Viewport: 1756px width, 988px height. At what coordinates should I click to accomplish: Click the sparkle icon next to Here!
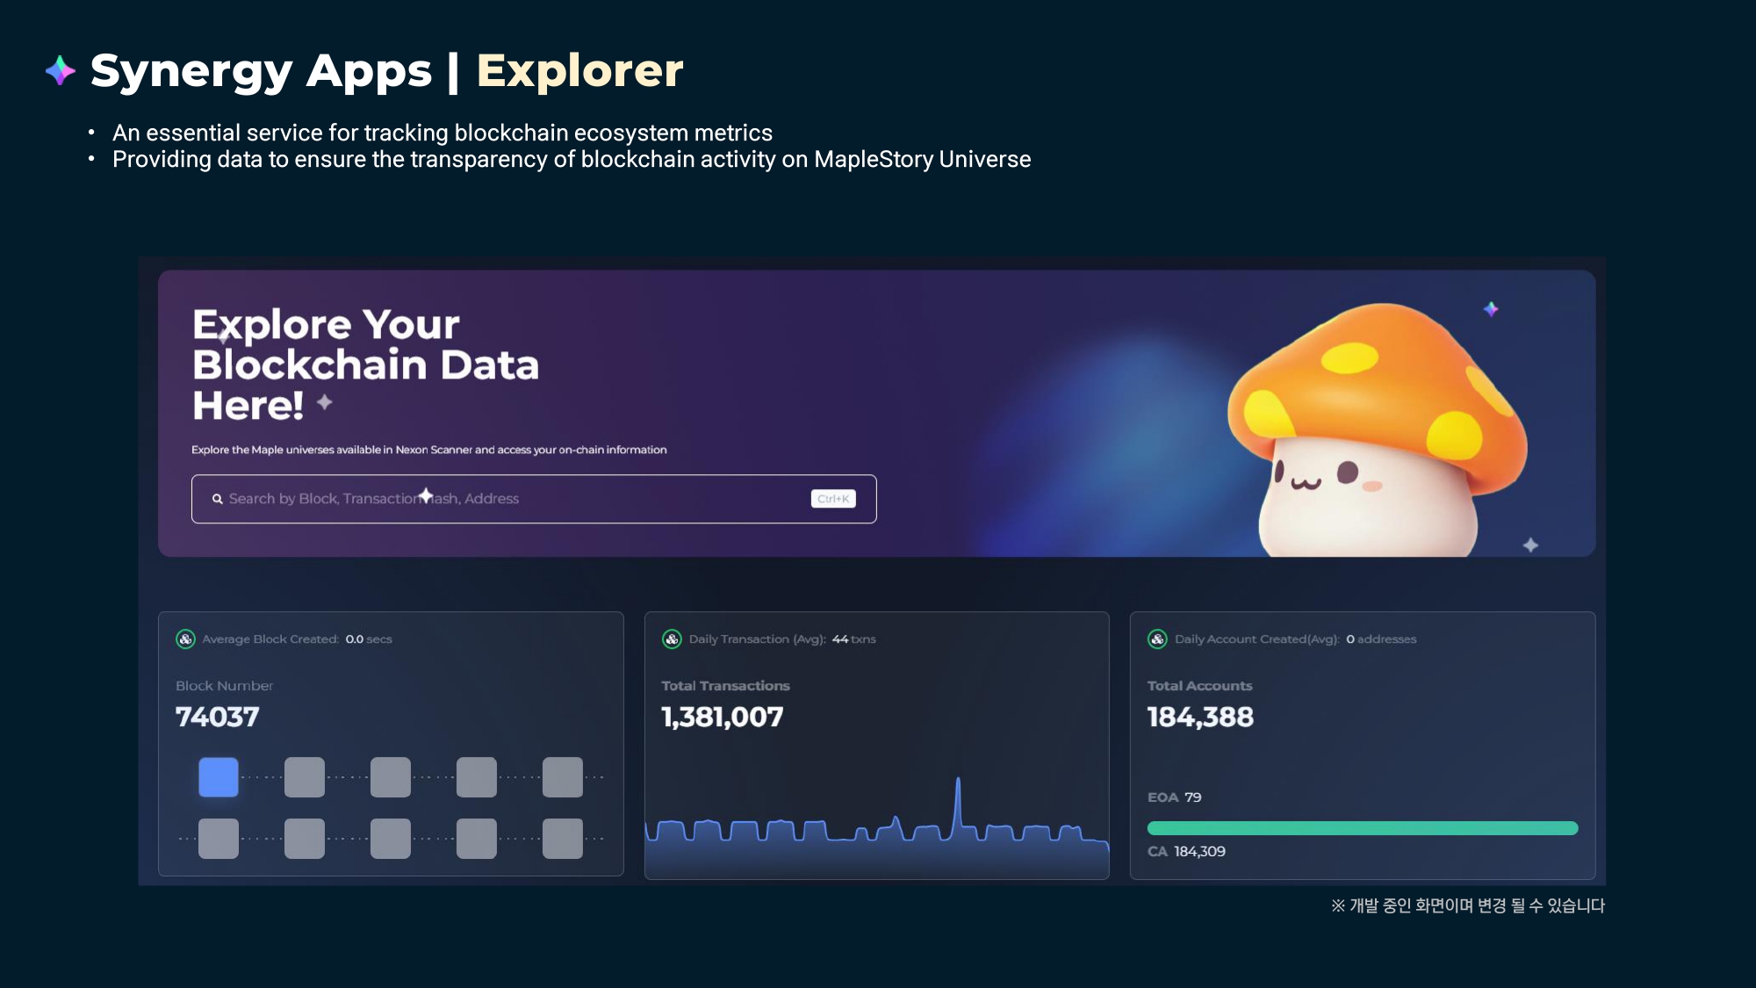(325, 402)
